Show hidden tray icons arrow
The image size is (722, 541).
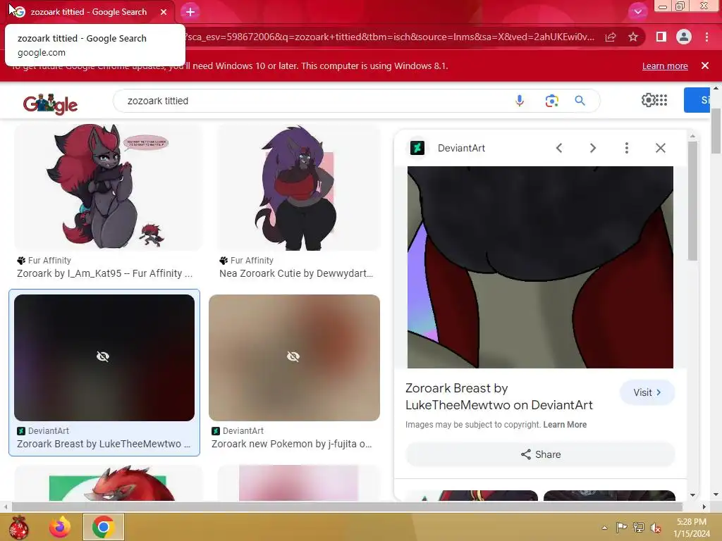tap(604, 528)
